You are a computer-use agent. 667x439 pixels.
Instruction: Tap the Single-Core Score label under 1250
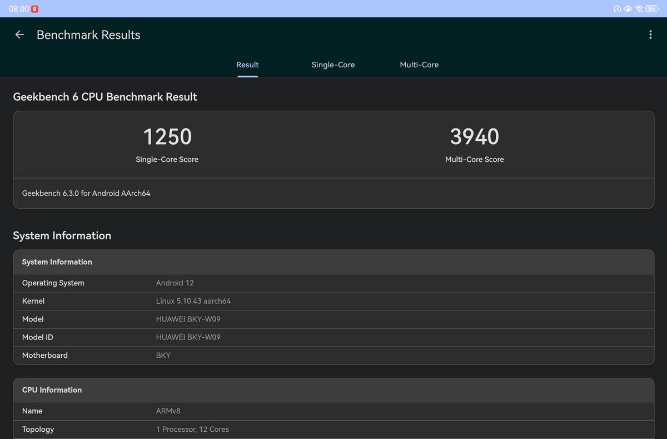tap(167, 159)
